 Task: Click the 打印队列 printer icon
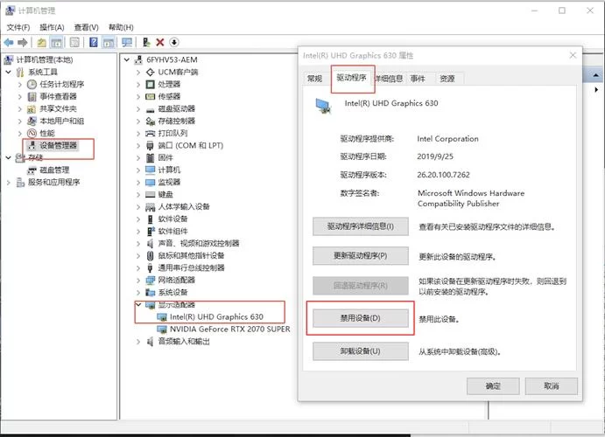(150, 133)
